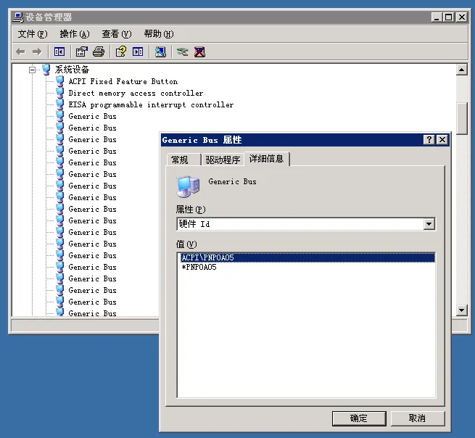Screen dimensions: 475x438
Task: Click the uninstall device red X icon
Action: [199, 51]
